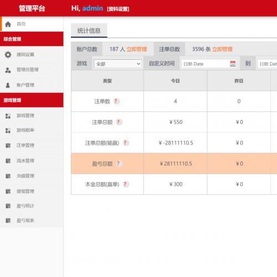
Task: Open 提现管理 in the sidebar
Action: click(x=32, y=191)
